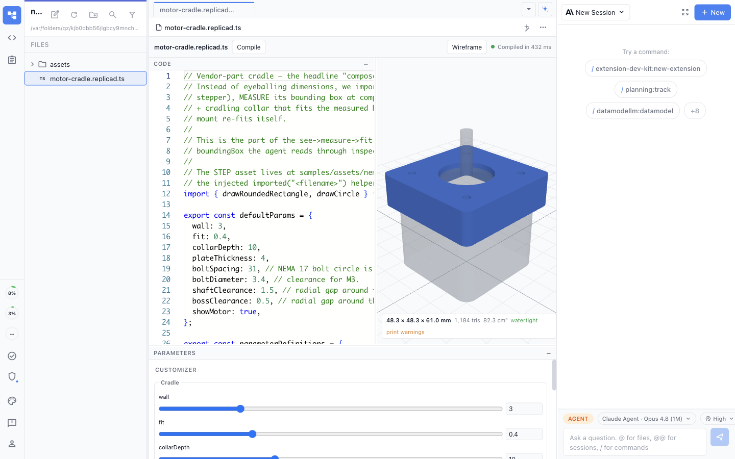Click the Compile button

pyautogui.click(x=249, y=47)
